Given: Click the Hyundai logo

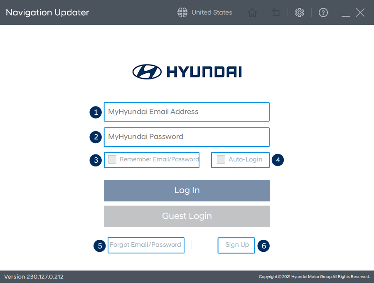Looking at the screenshot, I should click(187, 72).
